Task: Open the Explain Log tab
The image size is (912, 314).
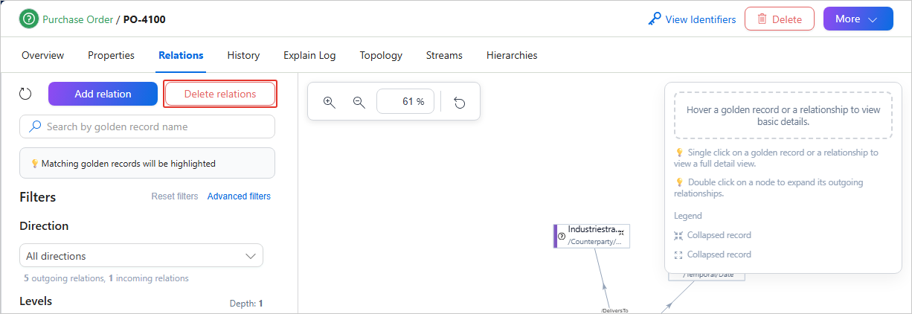Action: (x=309, y=55)
